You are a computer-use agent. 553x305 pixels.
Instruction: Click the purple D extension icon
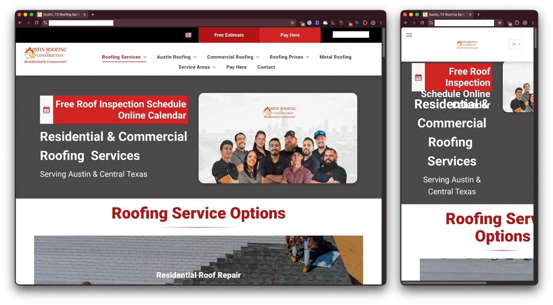317,23
